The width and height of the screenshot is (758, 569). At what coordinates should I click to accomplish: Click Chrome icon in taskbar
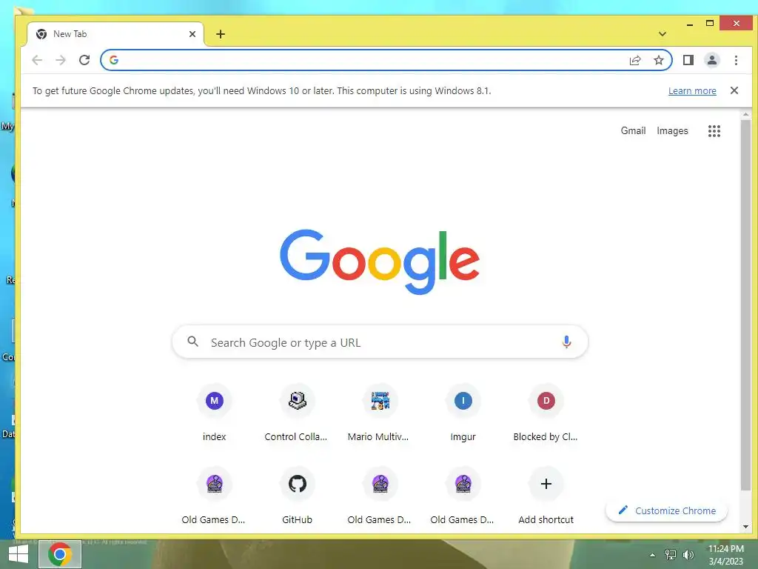[60, 554]
